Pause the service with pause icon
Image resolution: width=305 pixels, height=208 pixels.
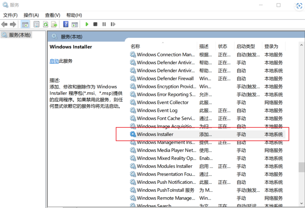104,24
